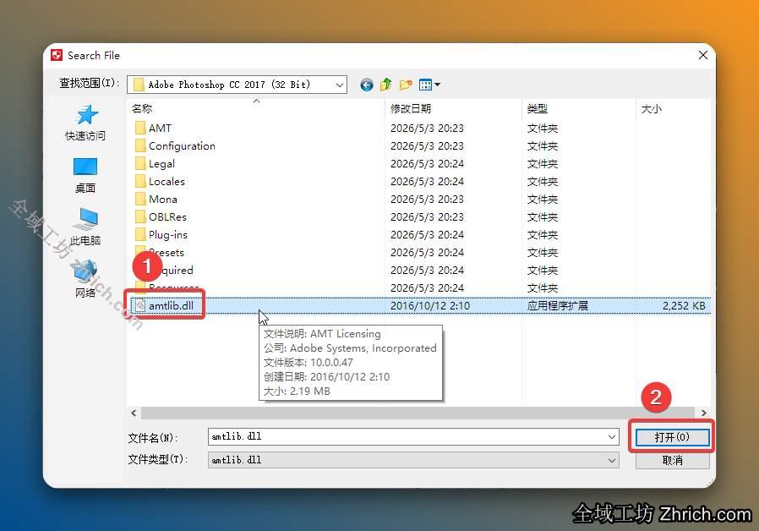Expand the file name (文件名) dropdown arrow
The width and height of the screenshot is (759, 531).
pyautogui.click(x=612, y=437)
